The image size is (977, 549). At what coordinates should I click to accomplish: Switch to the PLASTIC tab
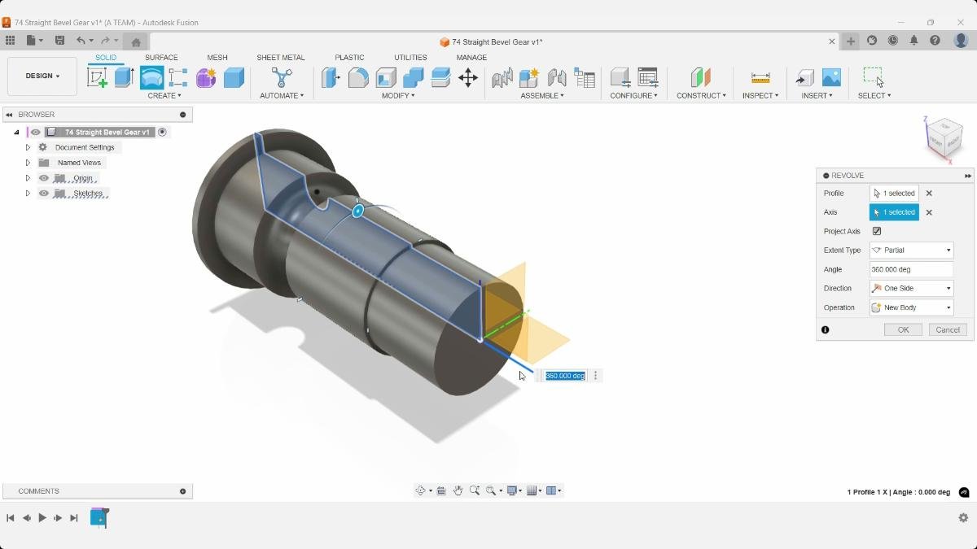(349, 58)
